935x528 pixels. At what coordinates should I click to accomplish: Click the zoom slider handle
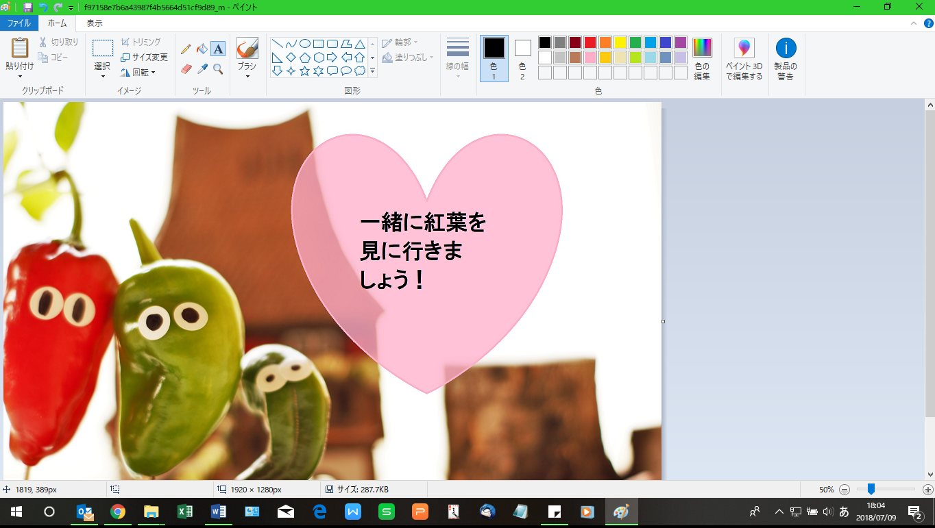[x=871, y=489]
